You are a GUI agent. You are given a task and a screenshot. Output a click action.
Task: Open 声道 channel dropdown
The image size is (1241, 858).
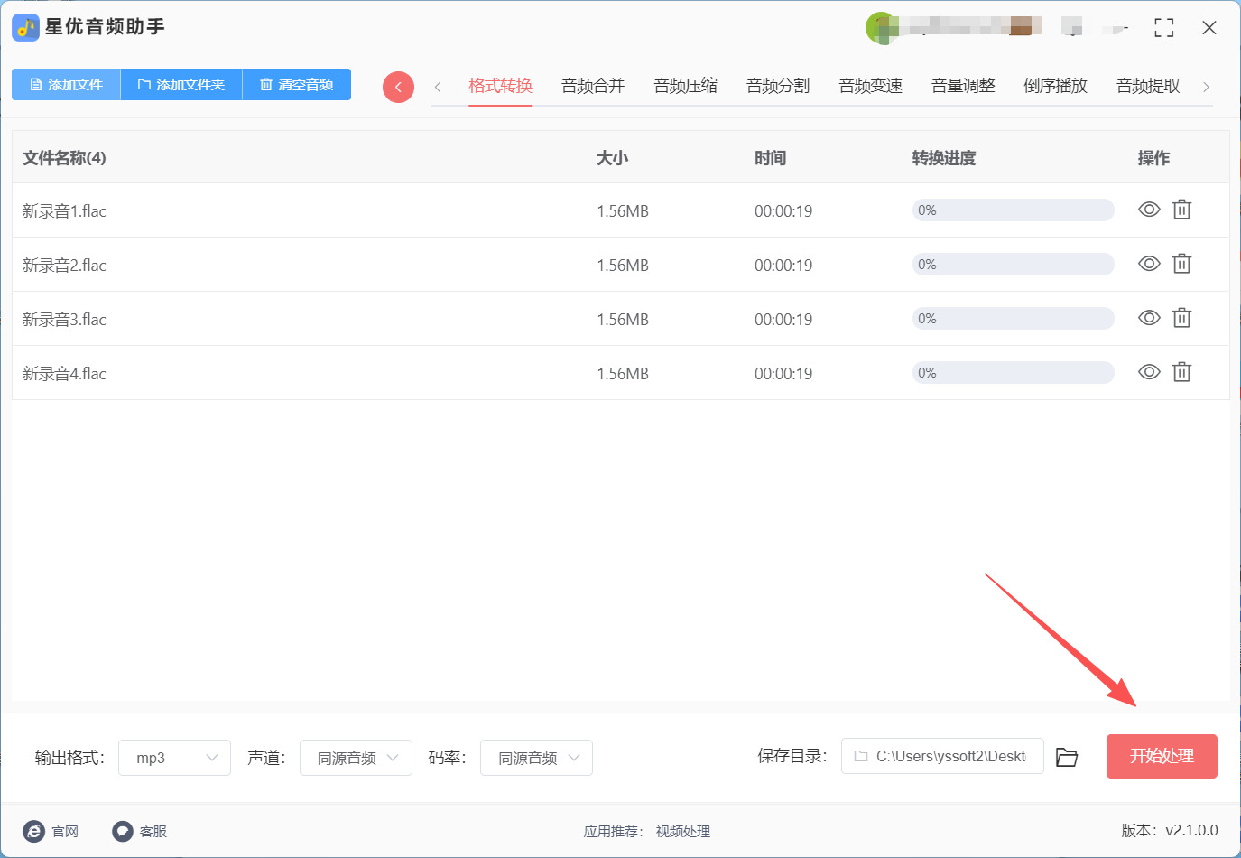(356, 758)
